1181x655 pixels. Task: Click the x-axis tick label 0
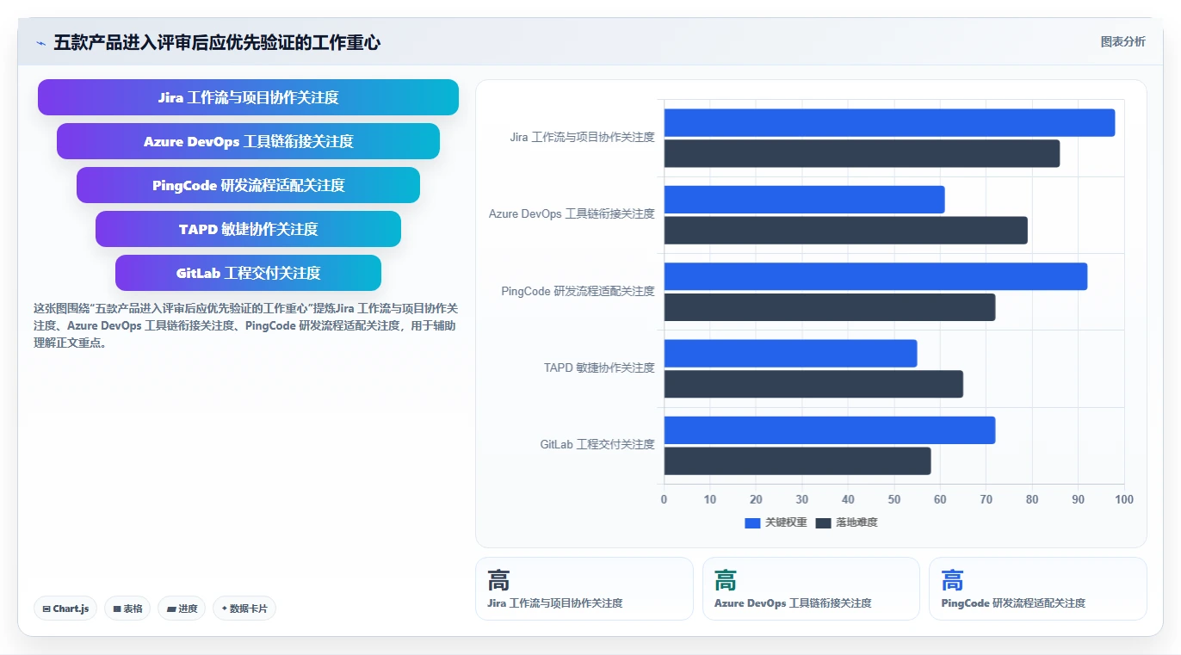click(664, 499)
